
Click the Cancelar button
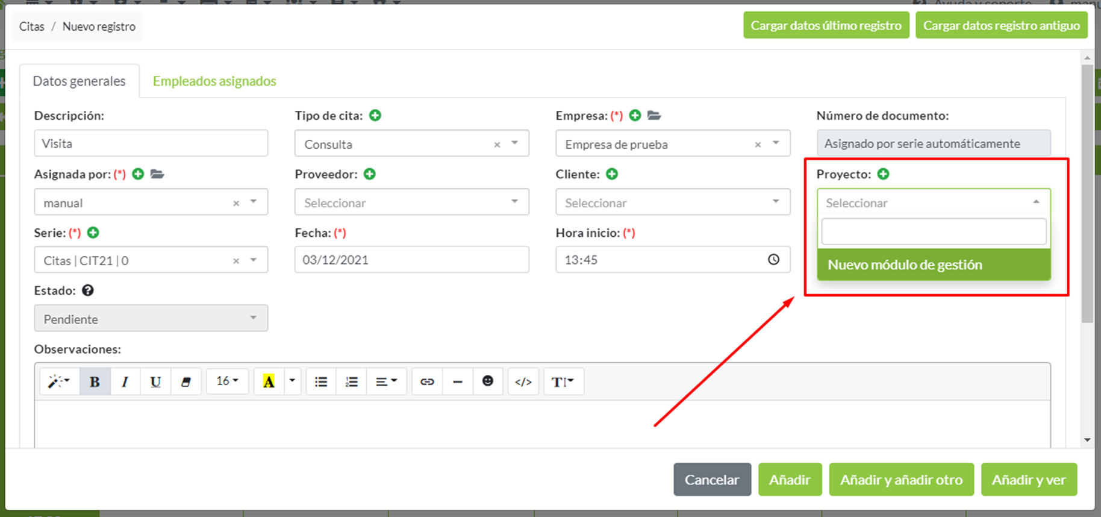[712, 480]
